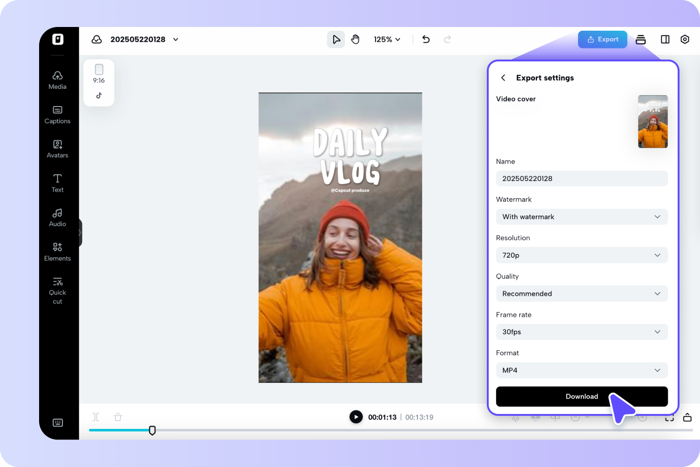Open the Avatars panel
This screenshot has width=700, height=467.
click(57, 148)
